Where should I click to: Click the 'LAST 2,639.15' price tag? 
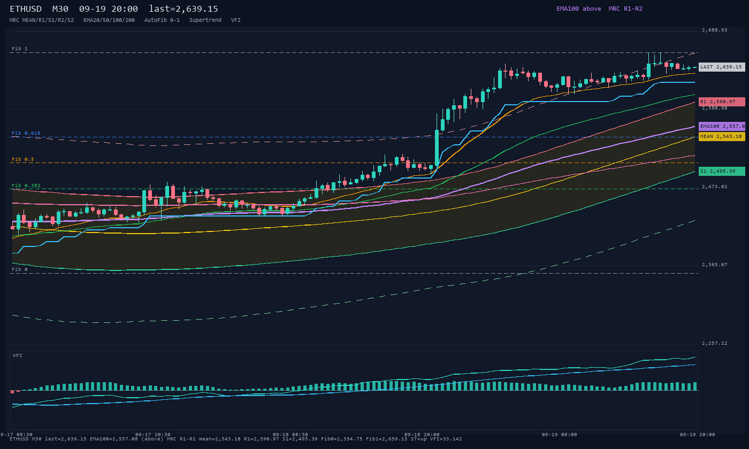(722, 67)
